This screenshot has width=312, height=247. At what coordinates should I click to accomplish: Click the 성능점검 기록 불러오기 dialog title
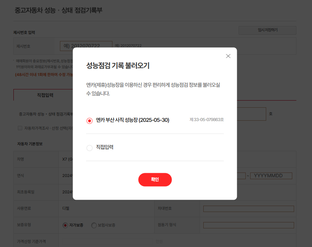tap(118, 66)
